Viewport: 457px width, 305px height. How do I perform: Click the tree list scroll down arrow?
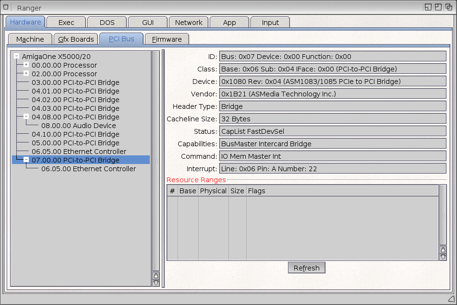pos(156,283)
